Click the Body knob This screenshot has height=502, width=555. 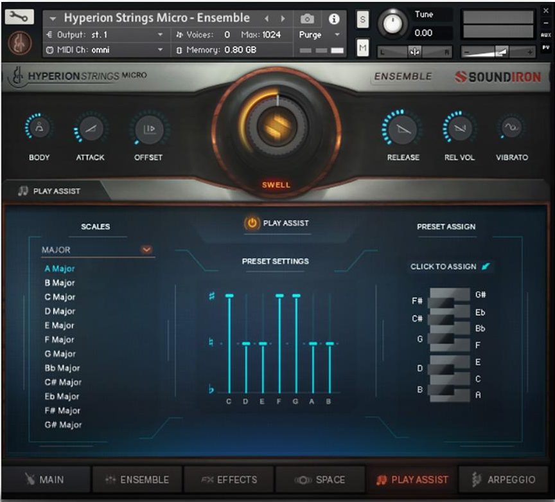tap(39, 129)
